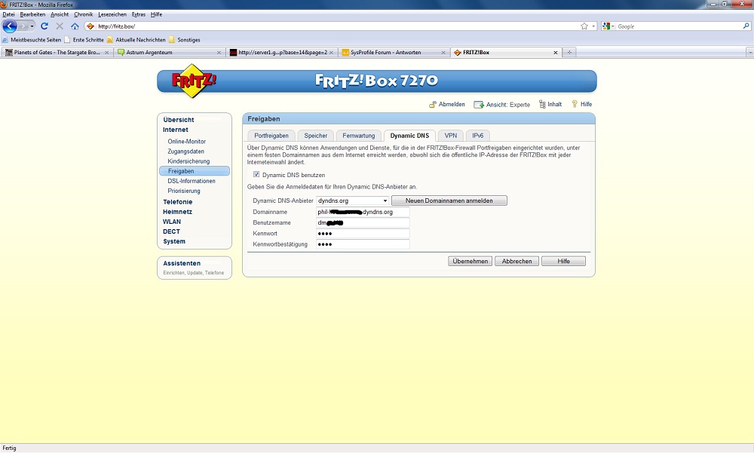Click into the Domainname field
Image resolution: width=754 pixels, height=453 pixels.
click(363, 212)
